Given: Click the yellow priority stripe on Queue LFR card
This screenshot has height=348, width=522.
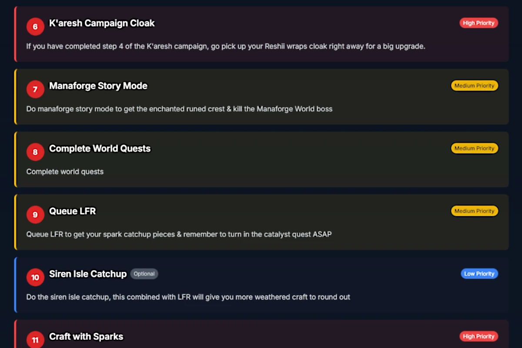Looking at the screenshot, I should pos(16,222).
